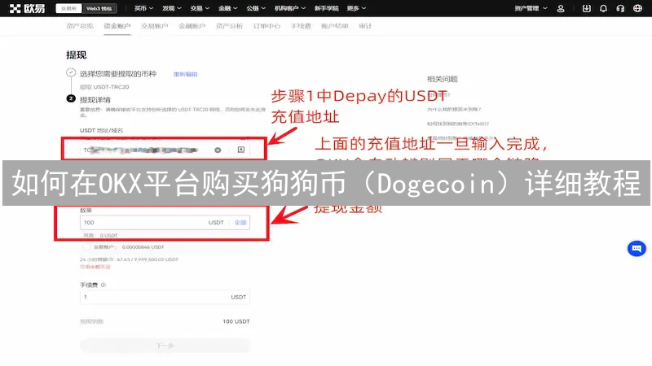
Task: Open the blue chat support bubble
Action: 637,249
